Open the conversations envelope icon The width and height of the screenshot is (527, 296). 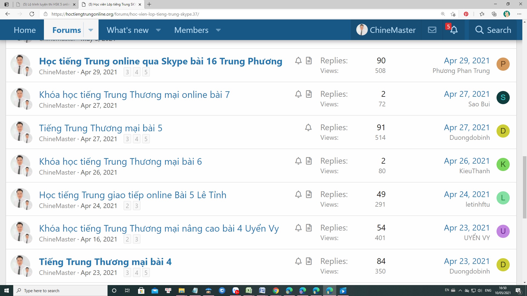[432, 30]
